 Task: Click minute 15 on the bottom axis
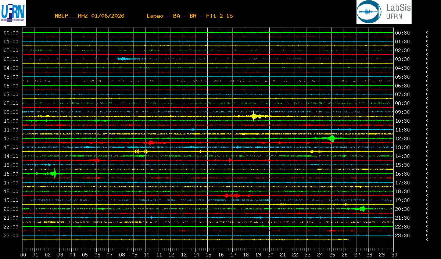[x=208, y=255]
